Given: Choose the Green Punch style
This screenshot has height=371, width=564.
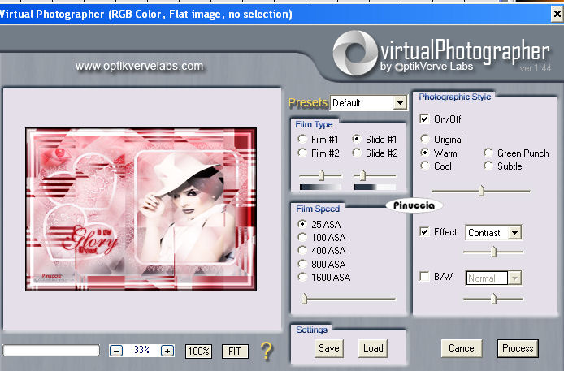Looking at the screenshot, I should click(x=488, y=153).
